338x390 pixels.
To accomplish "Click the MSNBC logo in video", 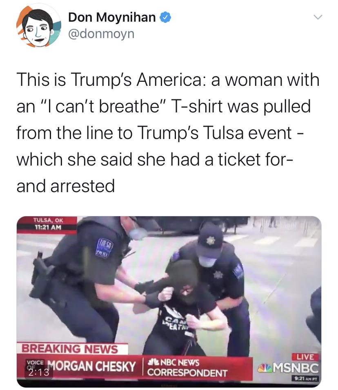I will (288, 368).
